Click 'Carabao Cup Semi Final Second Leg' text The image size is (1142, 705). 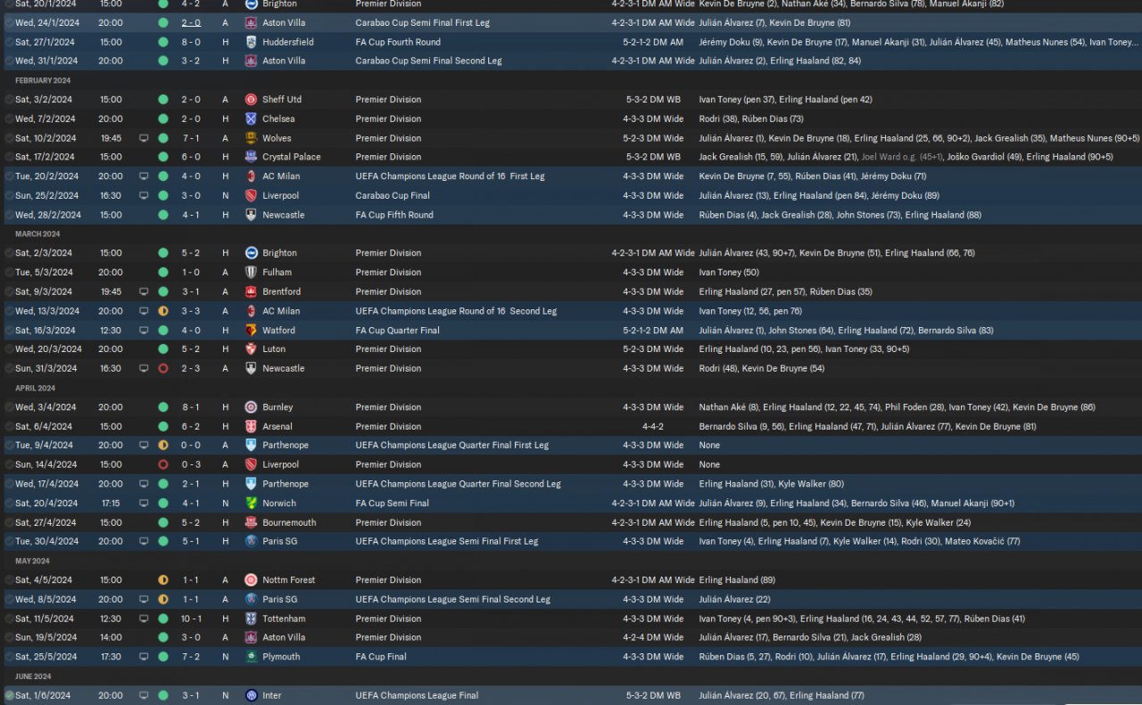(x=428, y=61)
